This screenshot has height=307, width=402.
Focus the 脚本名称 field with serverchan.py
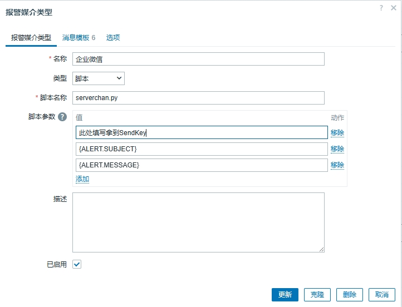[198, 98]
